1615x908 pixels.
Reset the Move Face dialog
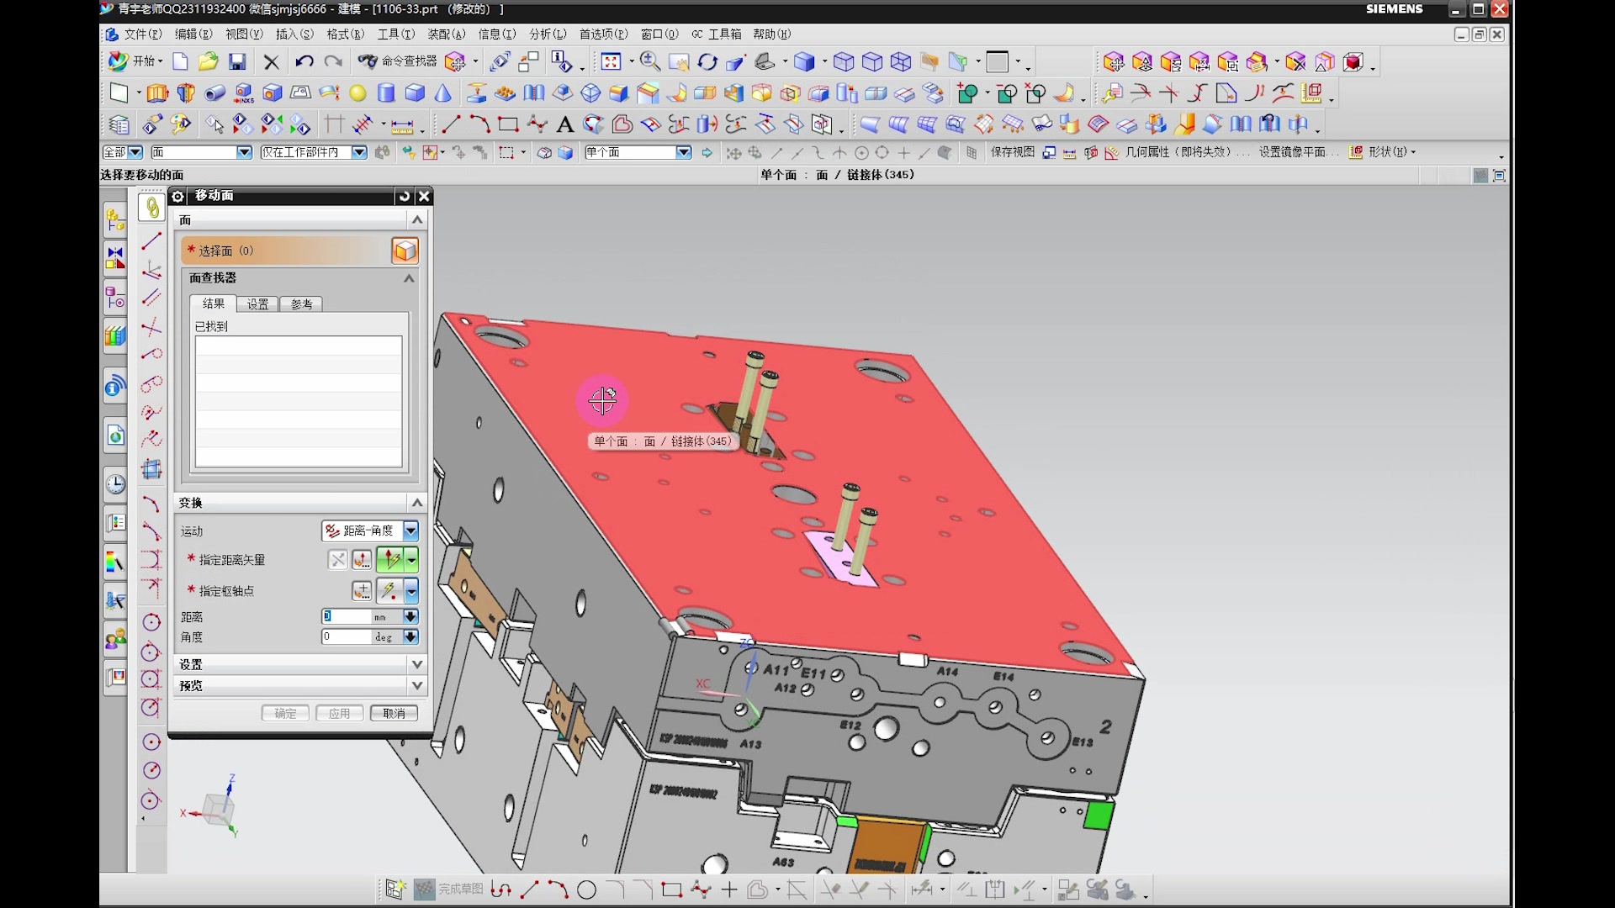point(405,196)
